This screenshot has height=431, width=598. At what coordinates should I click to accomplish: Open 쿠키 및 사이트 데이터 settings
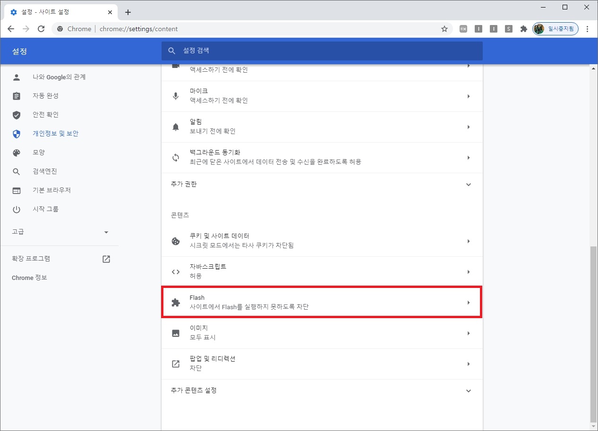322,241
